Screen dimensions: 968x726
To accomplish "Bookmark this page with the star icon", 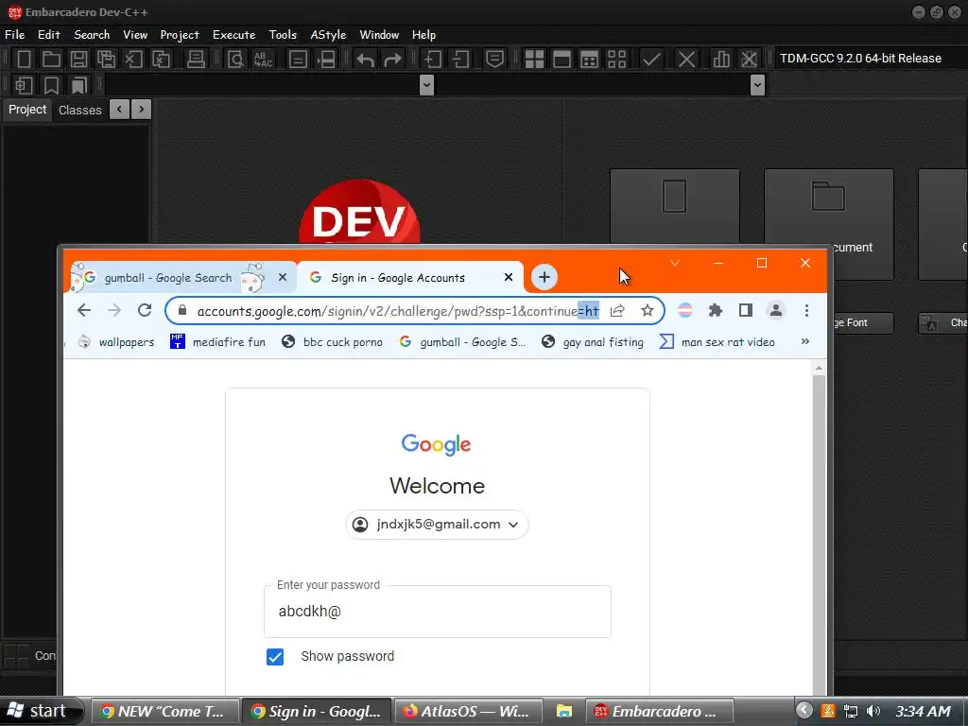I will [647, 310].
